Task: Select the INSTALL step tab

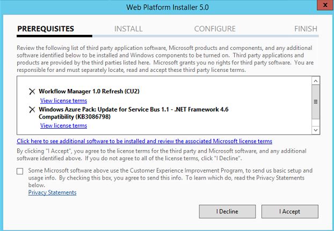Action: coord(128,29)
